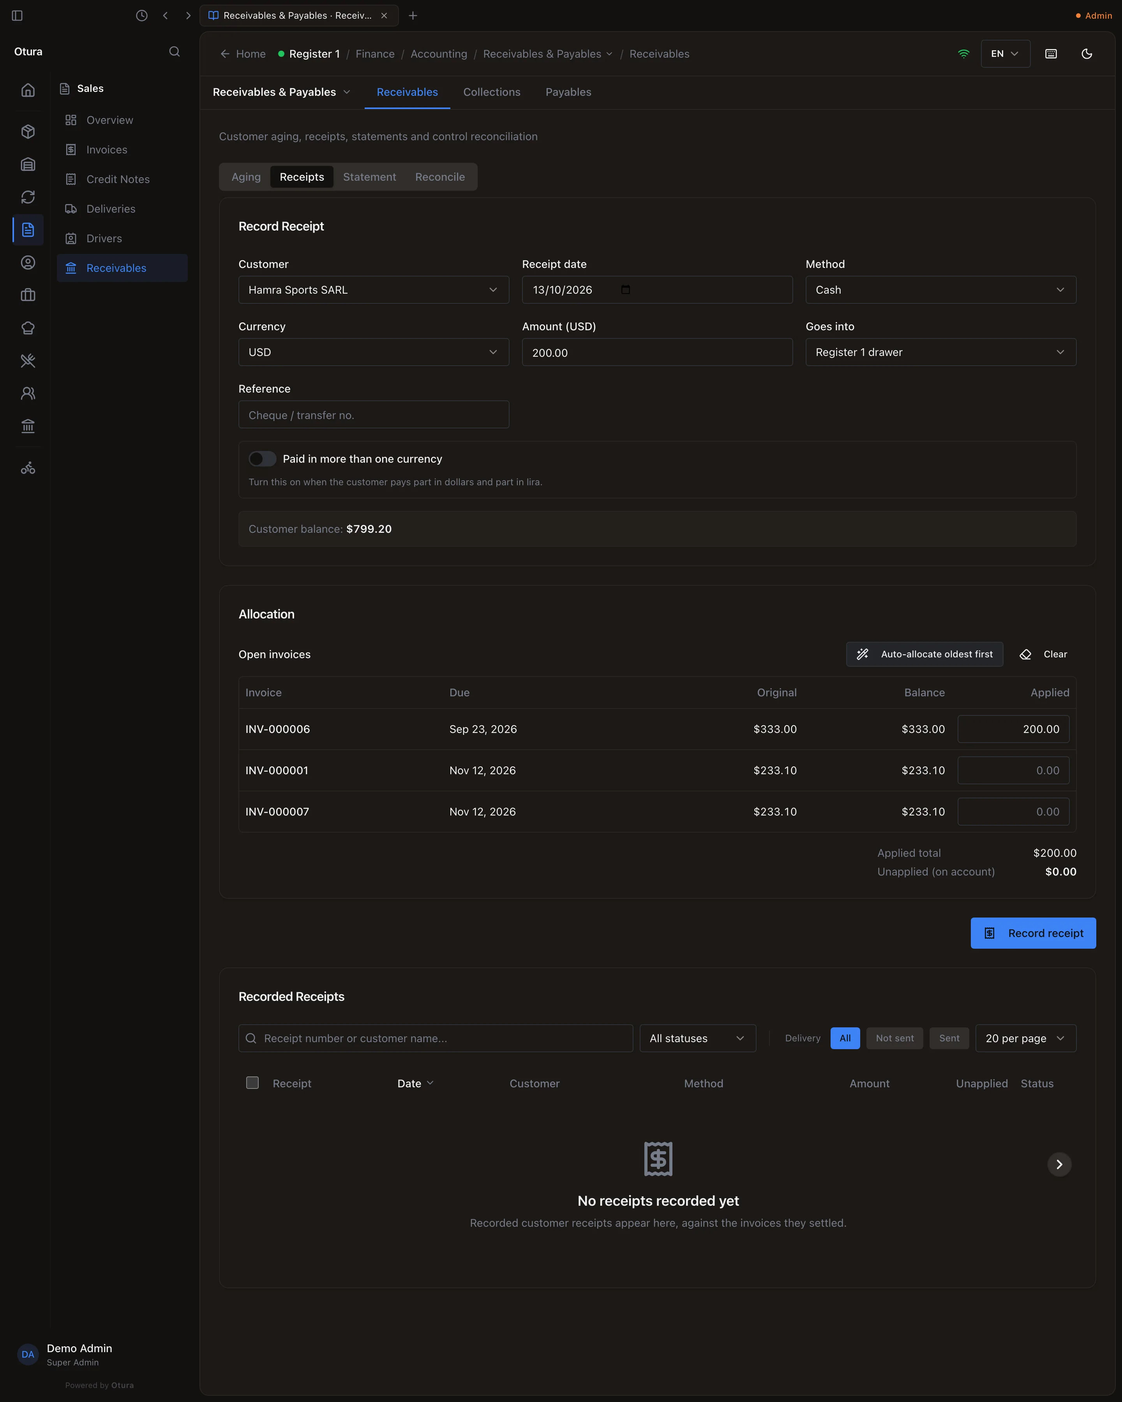Filter delivery by All
1122x1402 pixels.
[x=845, y=1039]
